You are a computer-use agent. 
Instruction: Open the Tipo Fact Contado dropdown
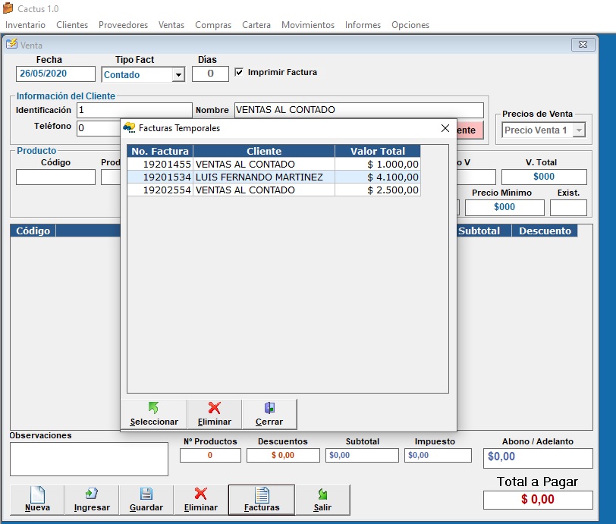click(178, 75)
